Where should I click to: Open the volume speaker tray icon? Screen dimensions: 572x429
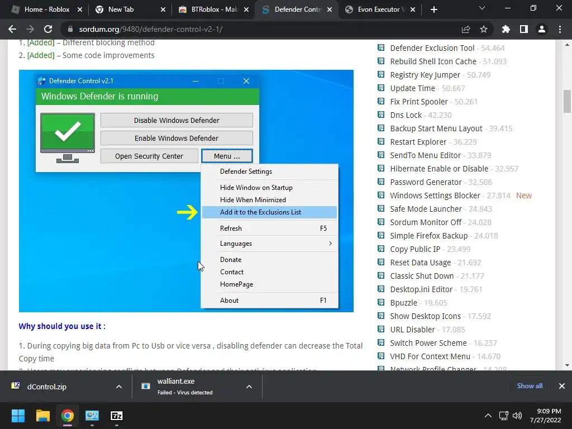(x=517, y=416)
